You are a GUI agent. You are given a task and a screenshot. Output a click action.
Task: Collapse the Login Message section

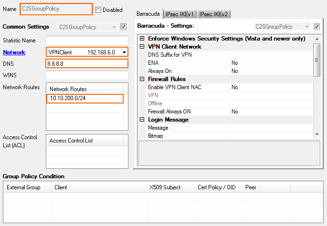click(x=142, y=120)
